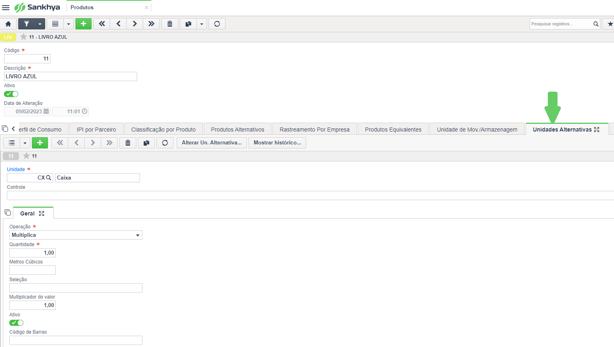Switch sub-grid to list view icon
614x347 pixels.
pyautogui.click(x=12, y=143)
